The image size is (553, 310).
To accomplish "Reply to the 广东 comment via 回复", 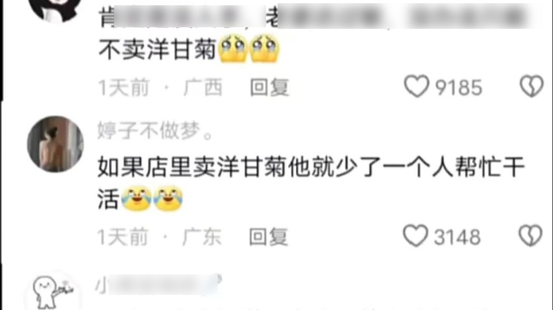I will tap(269, 237).
